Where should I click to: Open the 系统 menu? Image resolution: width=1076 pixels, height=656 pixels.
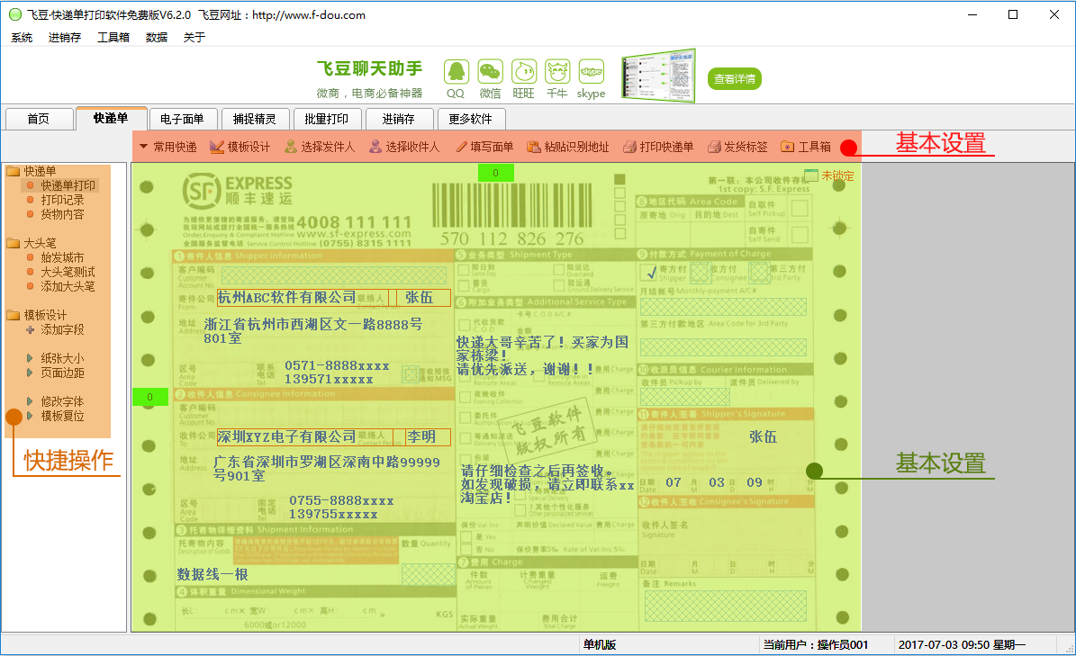[22, 38]
